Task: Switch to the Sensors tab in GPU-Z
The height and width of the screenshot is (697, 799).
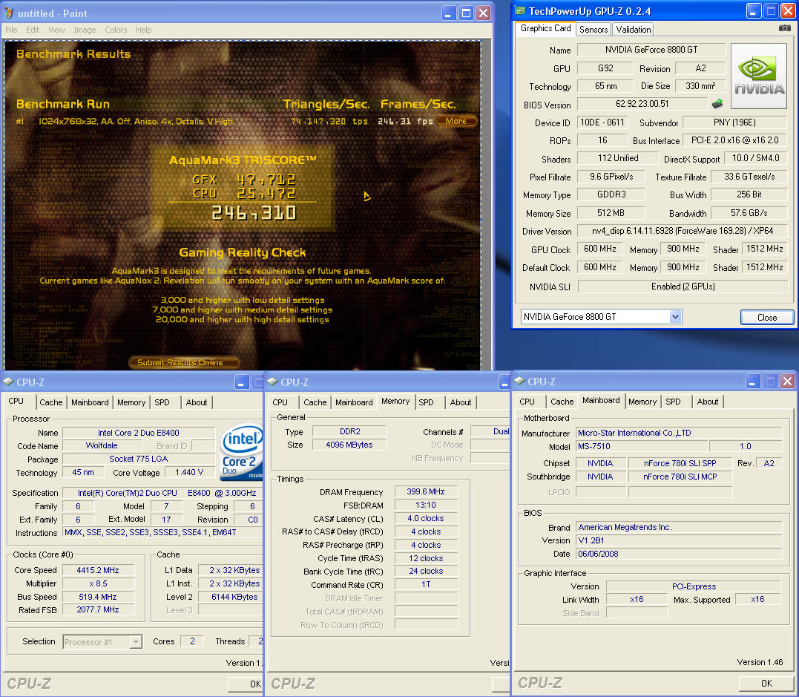Action: click(594, 30)
